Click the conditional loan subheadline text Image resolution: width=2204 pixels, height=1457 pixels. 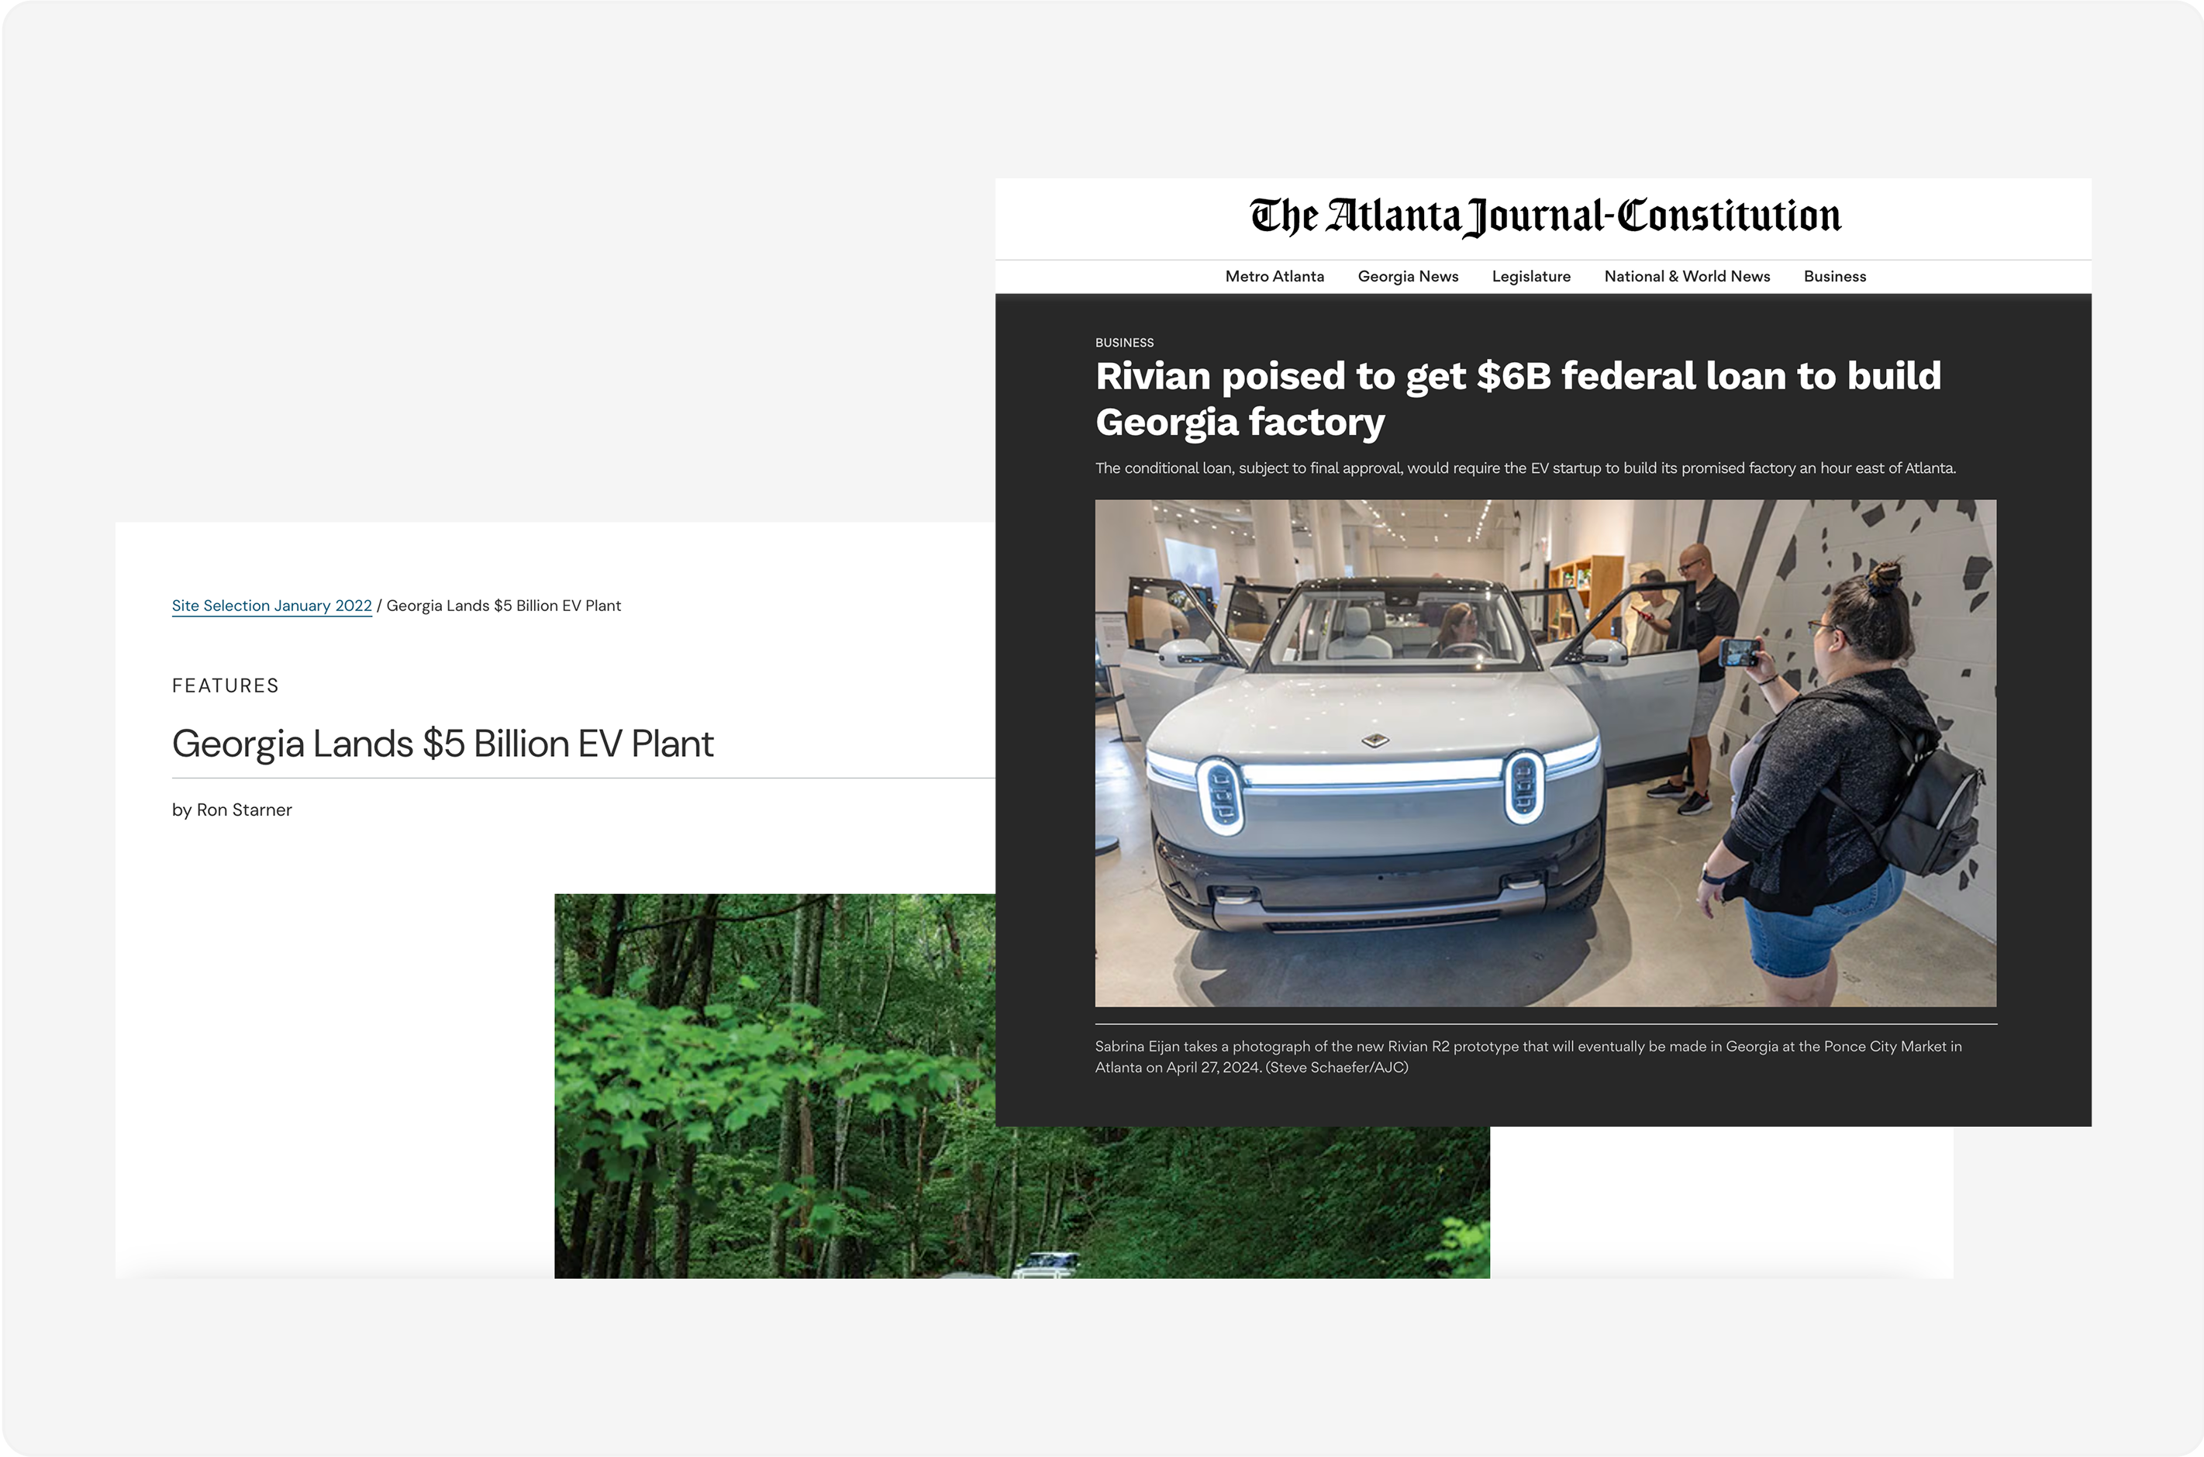coord(1524,468)
